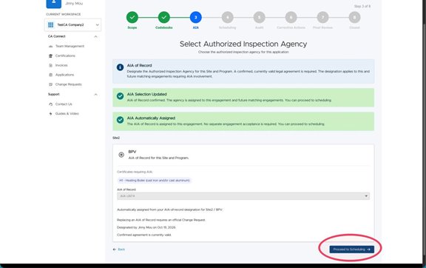Image resolution: width=426 pixels, height=268 pixels.
Task: Click the info icon in AIA of Record banner
Action: coord(120,67)
